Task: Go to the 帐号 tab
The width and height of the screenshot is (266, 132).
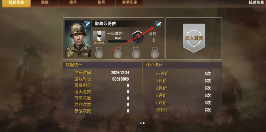Action: point(101,3)
